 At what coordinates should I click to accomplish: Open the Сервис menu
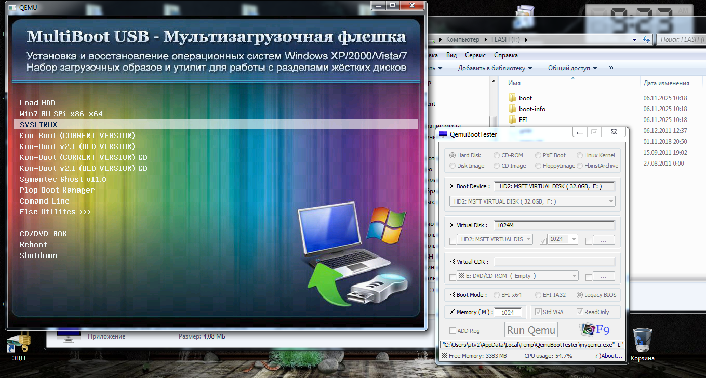475,55
